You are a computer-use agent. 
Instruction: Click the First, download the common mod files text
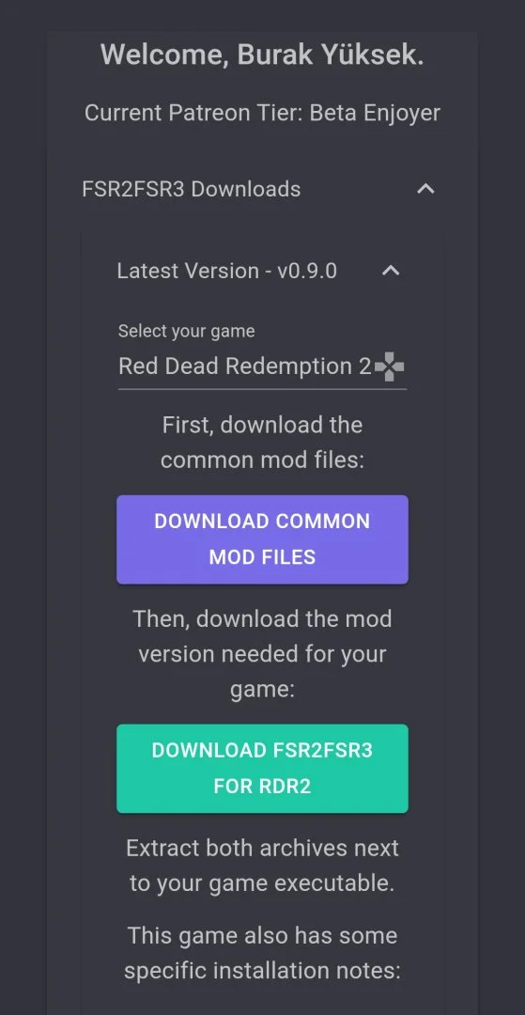[x=262, y=443]
